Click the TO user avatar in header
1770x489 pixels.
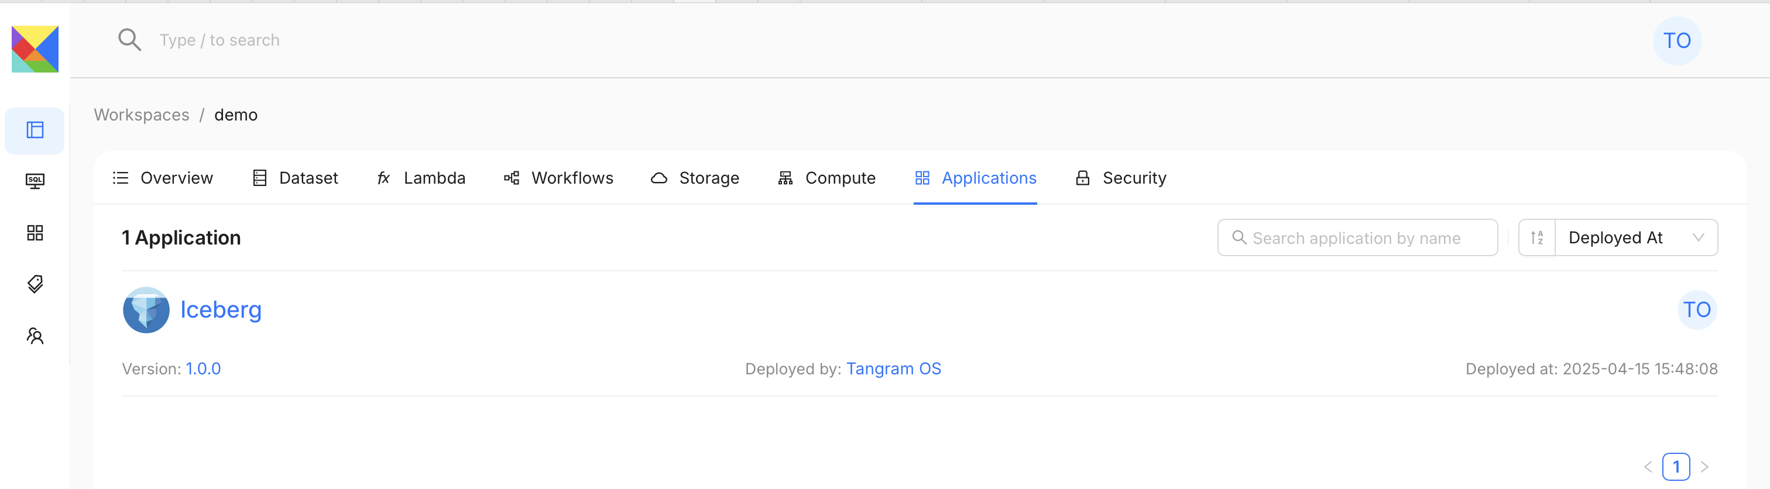tap(1676, 40)
